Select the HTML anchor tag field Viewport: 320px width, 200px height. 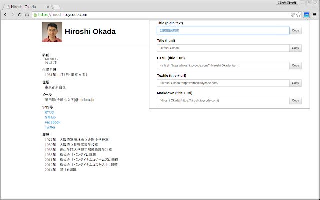[x=223, y=66]
